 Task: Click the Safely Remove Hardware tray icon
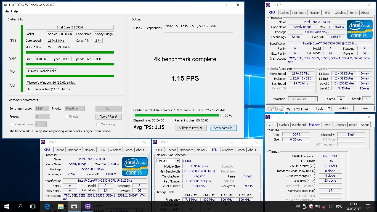pos(304,206)
